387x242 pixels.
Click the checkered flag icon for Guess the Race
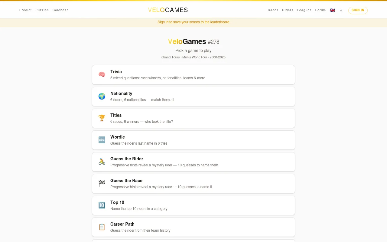102,183
